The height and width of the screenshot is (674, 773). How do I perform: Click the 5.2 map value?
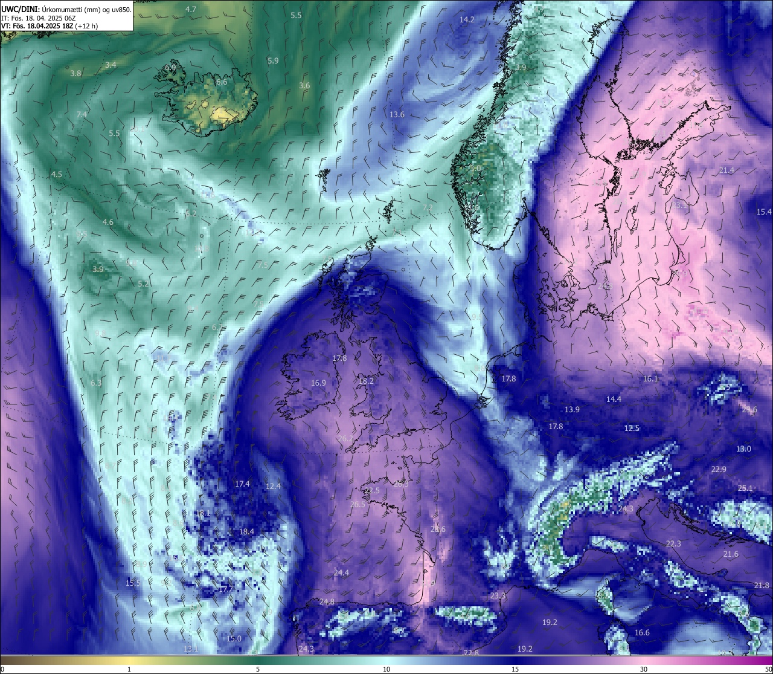[x=143, y=284]
